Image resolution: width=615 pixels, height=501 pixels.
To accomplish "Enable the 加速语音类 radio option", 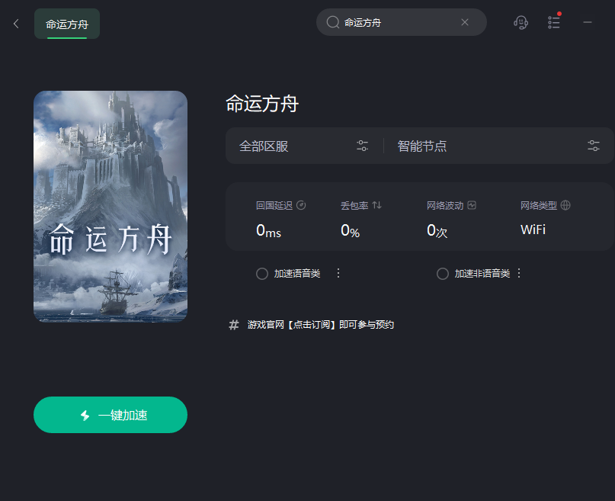I will tap(262, 274).
